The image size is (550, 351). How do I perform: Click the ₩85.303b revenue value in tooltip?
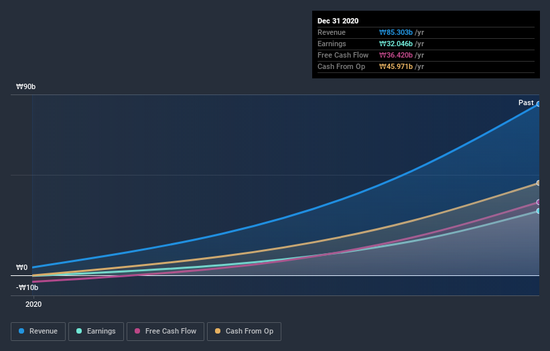[x=396, y=32]
